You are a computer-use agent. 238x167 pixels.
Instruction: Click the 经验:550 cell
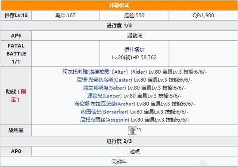coord(134,16)
